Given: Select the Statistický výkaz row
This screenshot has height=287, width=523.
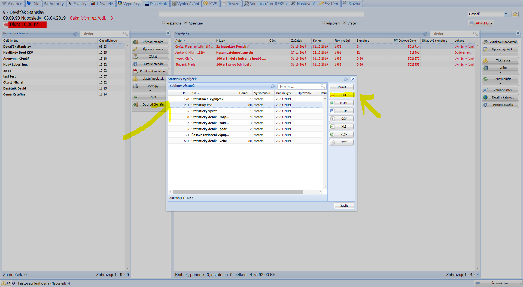Looking at the screenshot, I should click(x=245, y=111).
